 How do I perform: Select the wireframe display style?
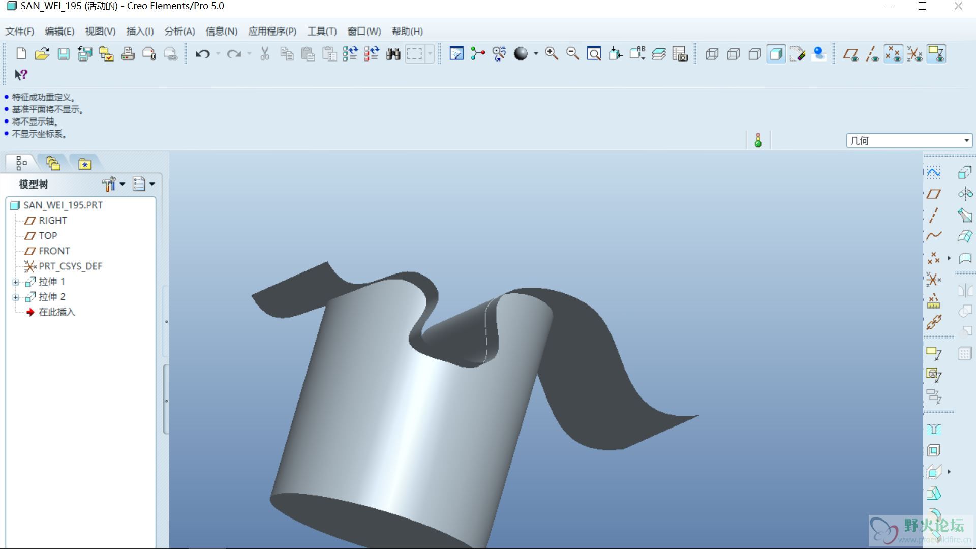712,54
